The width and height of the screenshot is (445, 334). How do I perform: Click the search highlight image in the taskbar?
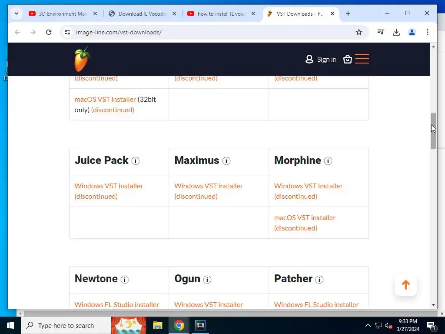click(x=129, y=325)
